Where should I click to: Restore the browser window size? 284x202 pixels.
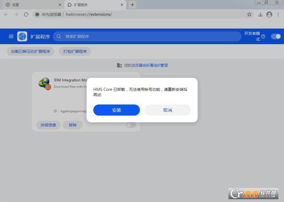click(266, 2)
